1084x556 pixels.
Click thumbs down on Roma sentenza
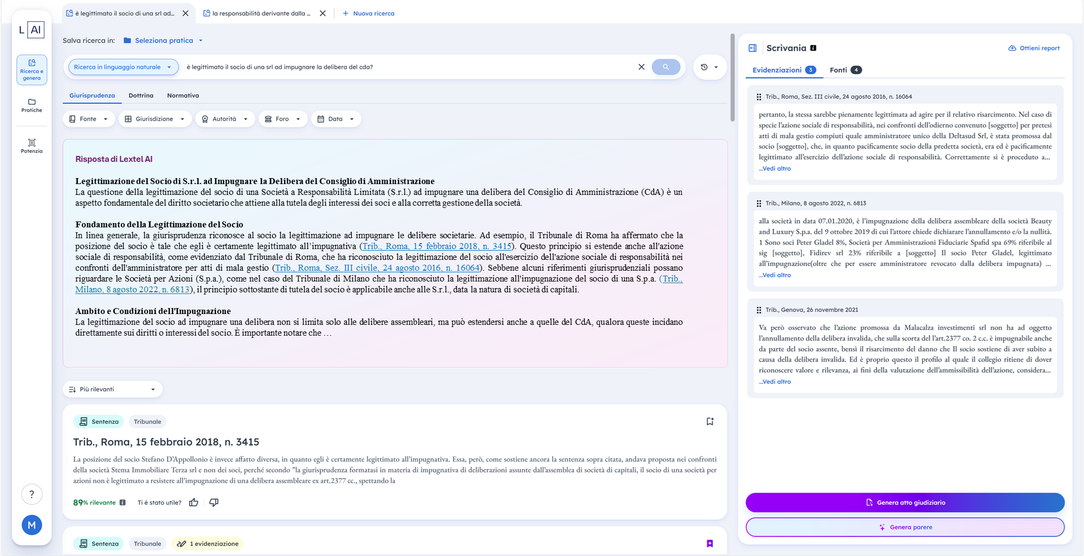coord(214,502)
